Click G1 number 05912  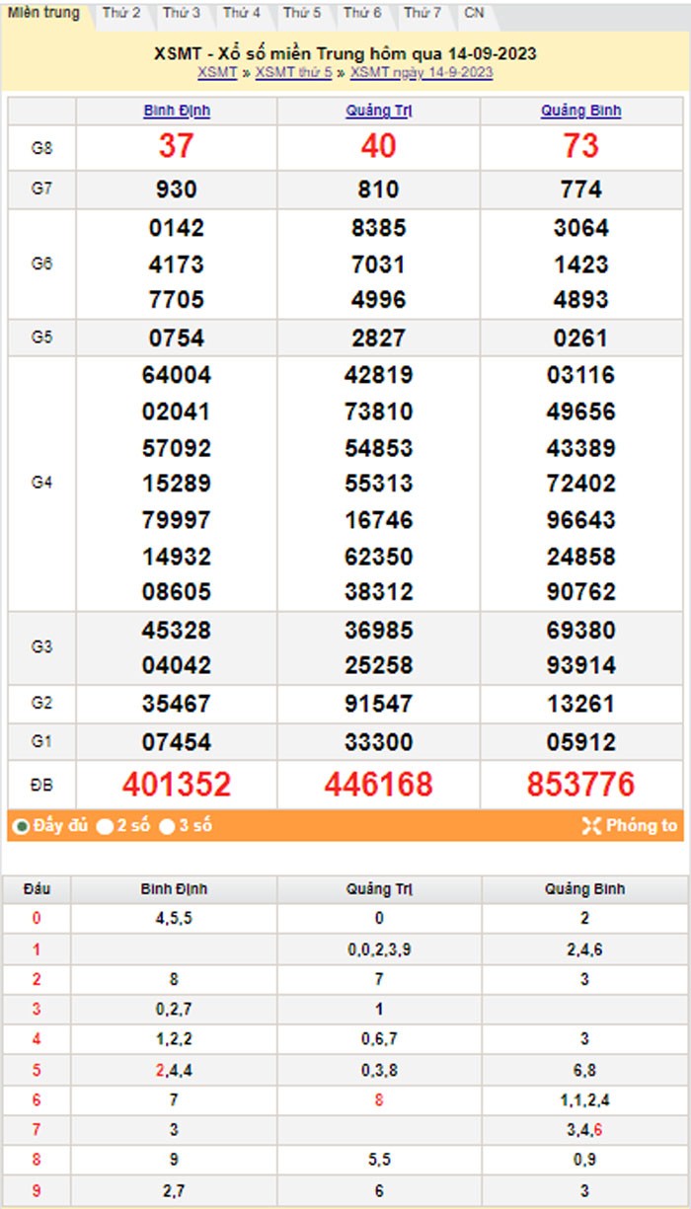click(581, 742)
